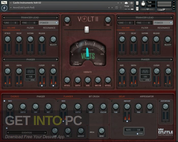Click the vibrato DEPTH knob

[x=78, y=80]
